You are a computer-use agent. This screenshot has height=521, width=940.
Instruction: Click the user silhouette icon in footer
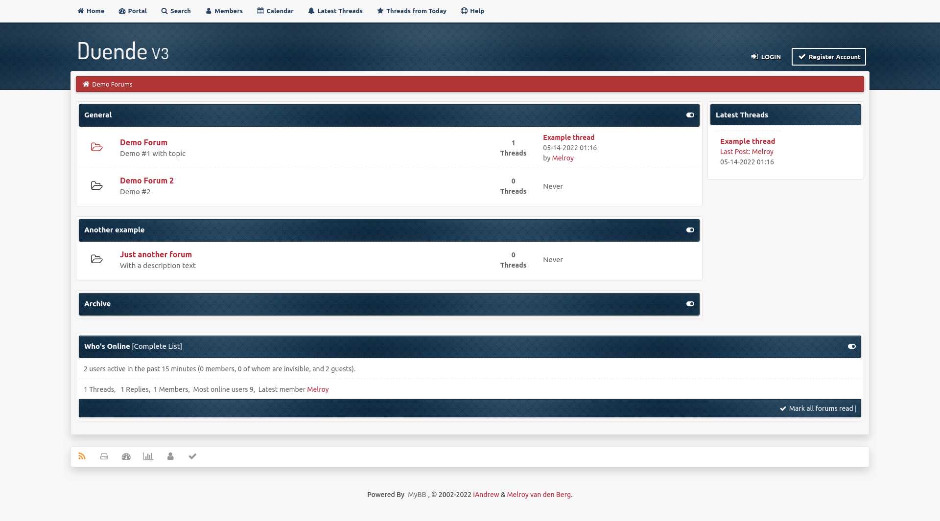tap(170, 456)
